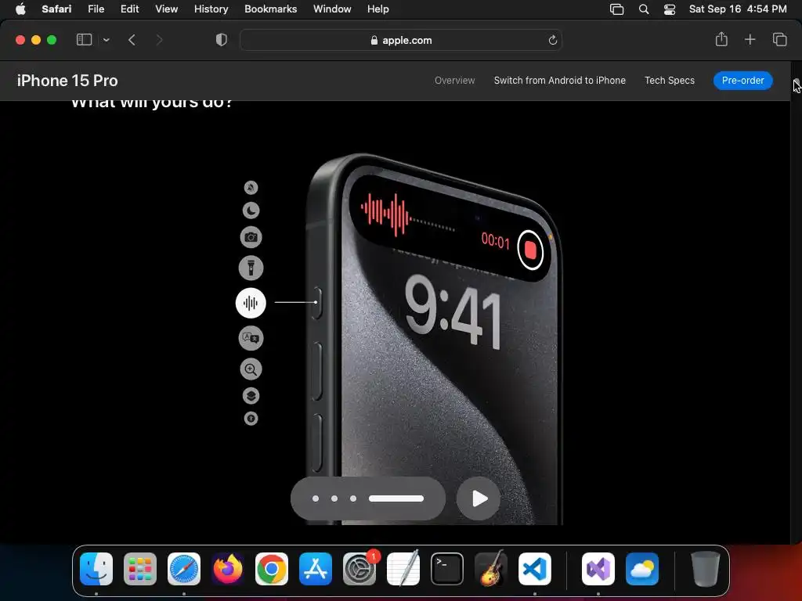Open the Share menu
This screenshot has height=601, width=802.
point(721,39)
